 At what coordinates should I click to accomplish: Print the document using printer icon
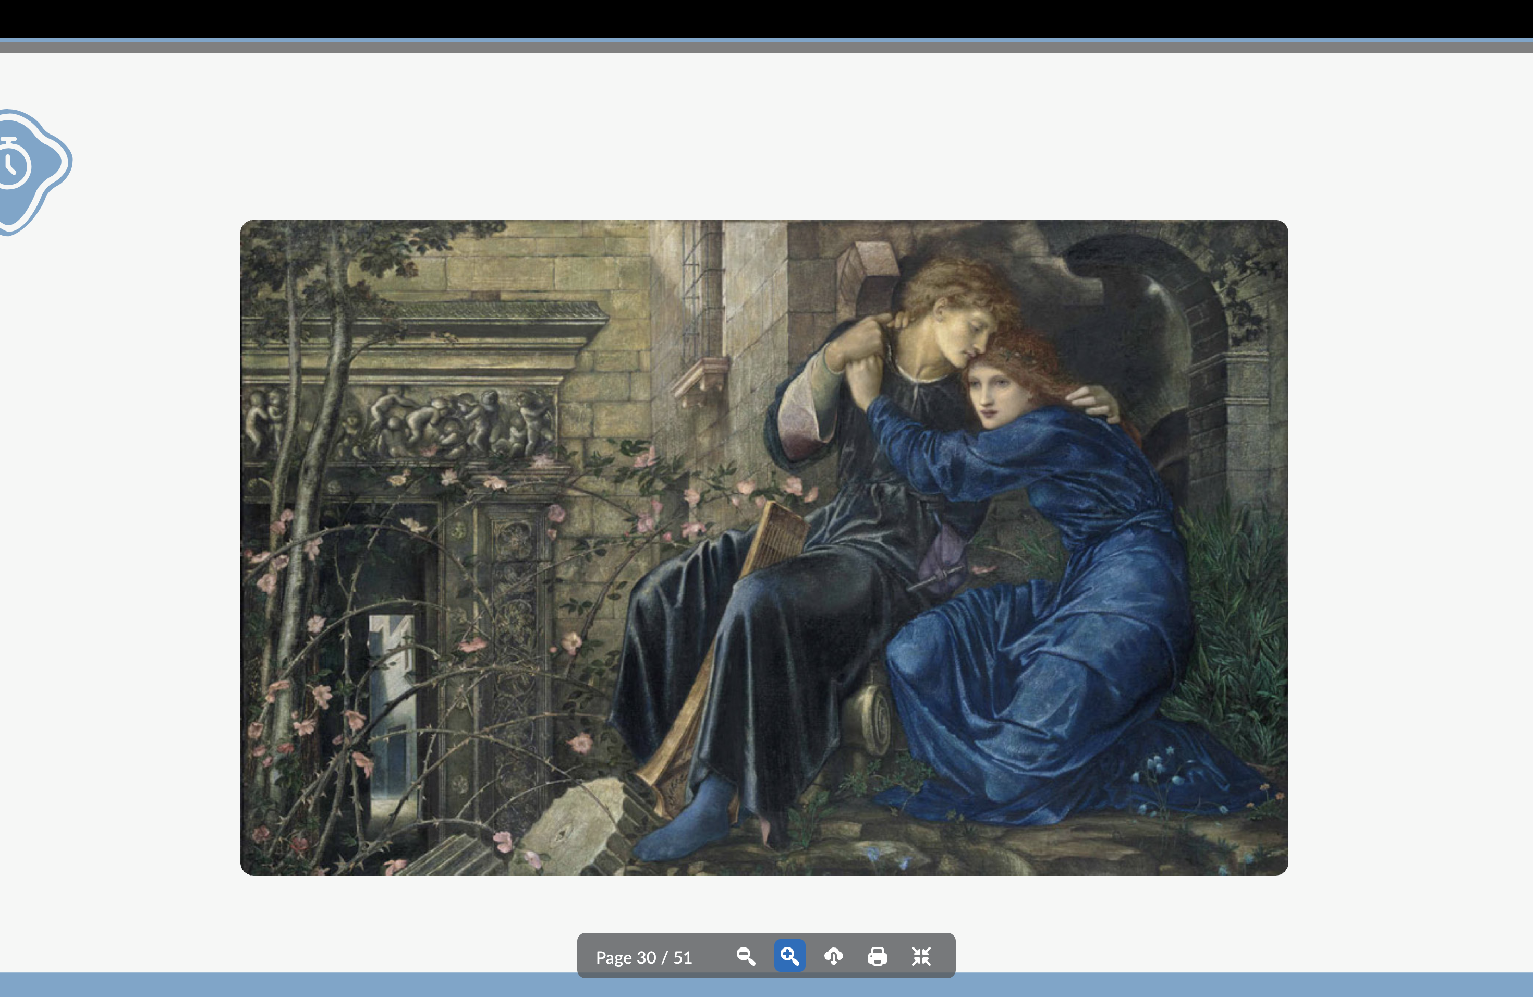pyautogui.click(x=877, y=956)
